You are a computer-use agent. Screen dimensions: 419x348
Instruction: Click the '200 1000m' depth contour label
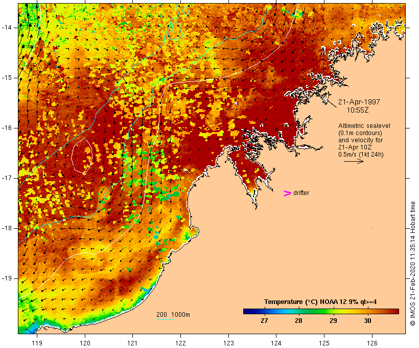point(173,315)
